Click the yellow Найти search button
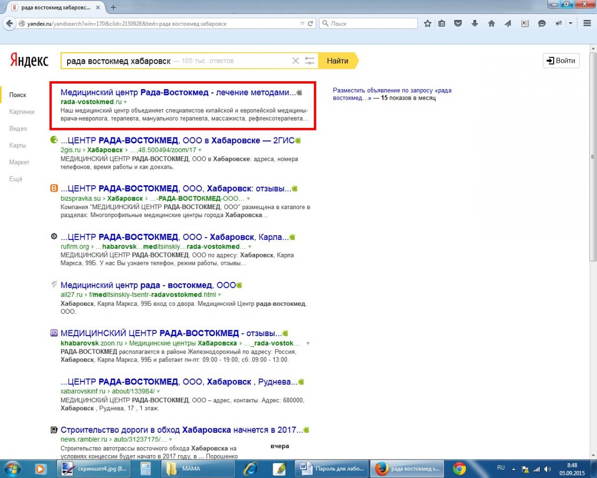597x478 pixels. point(338,61)
